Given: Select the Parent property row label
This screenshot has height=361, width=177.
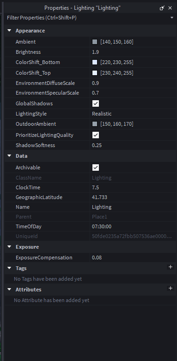Looking at the screenshot, I should 24,217.
